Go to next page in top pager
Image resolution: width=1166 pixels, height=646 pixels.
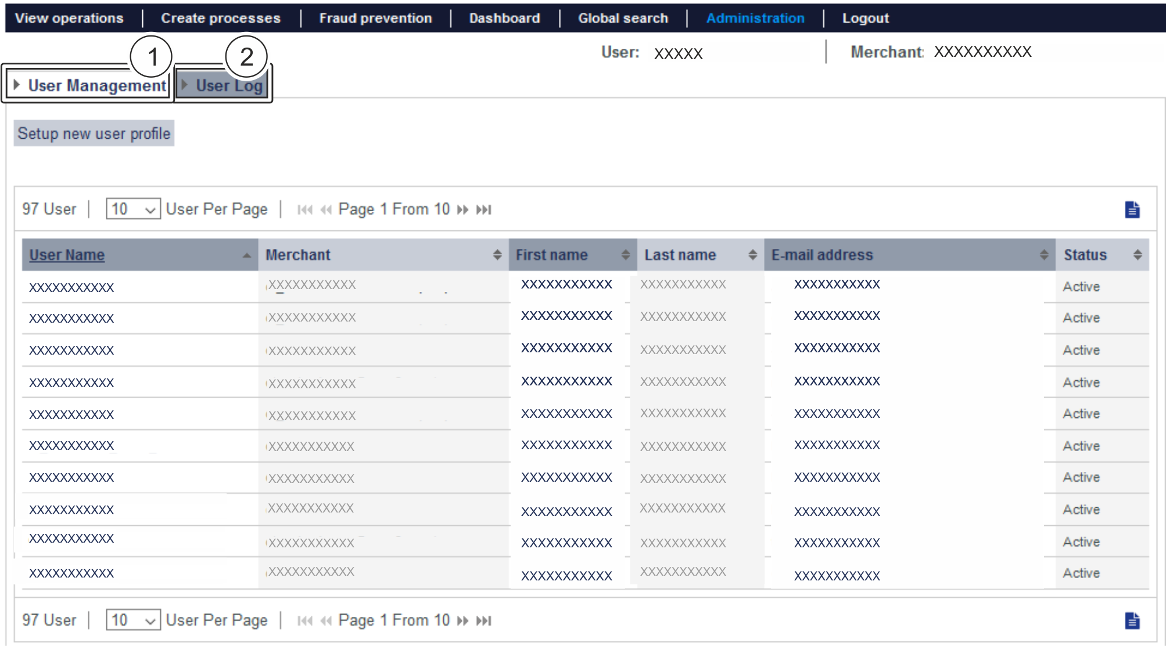tap(462, 210)
